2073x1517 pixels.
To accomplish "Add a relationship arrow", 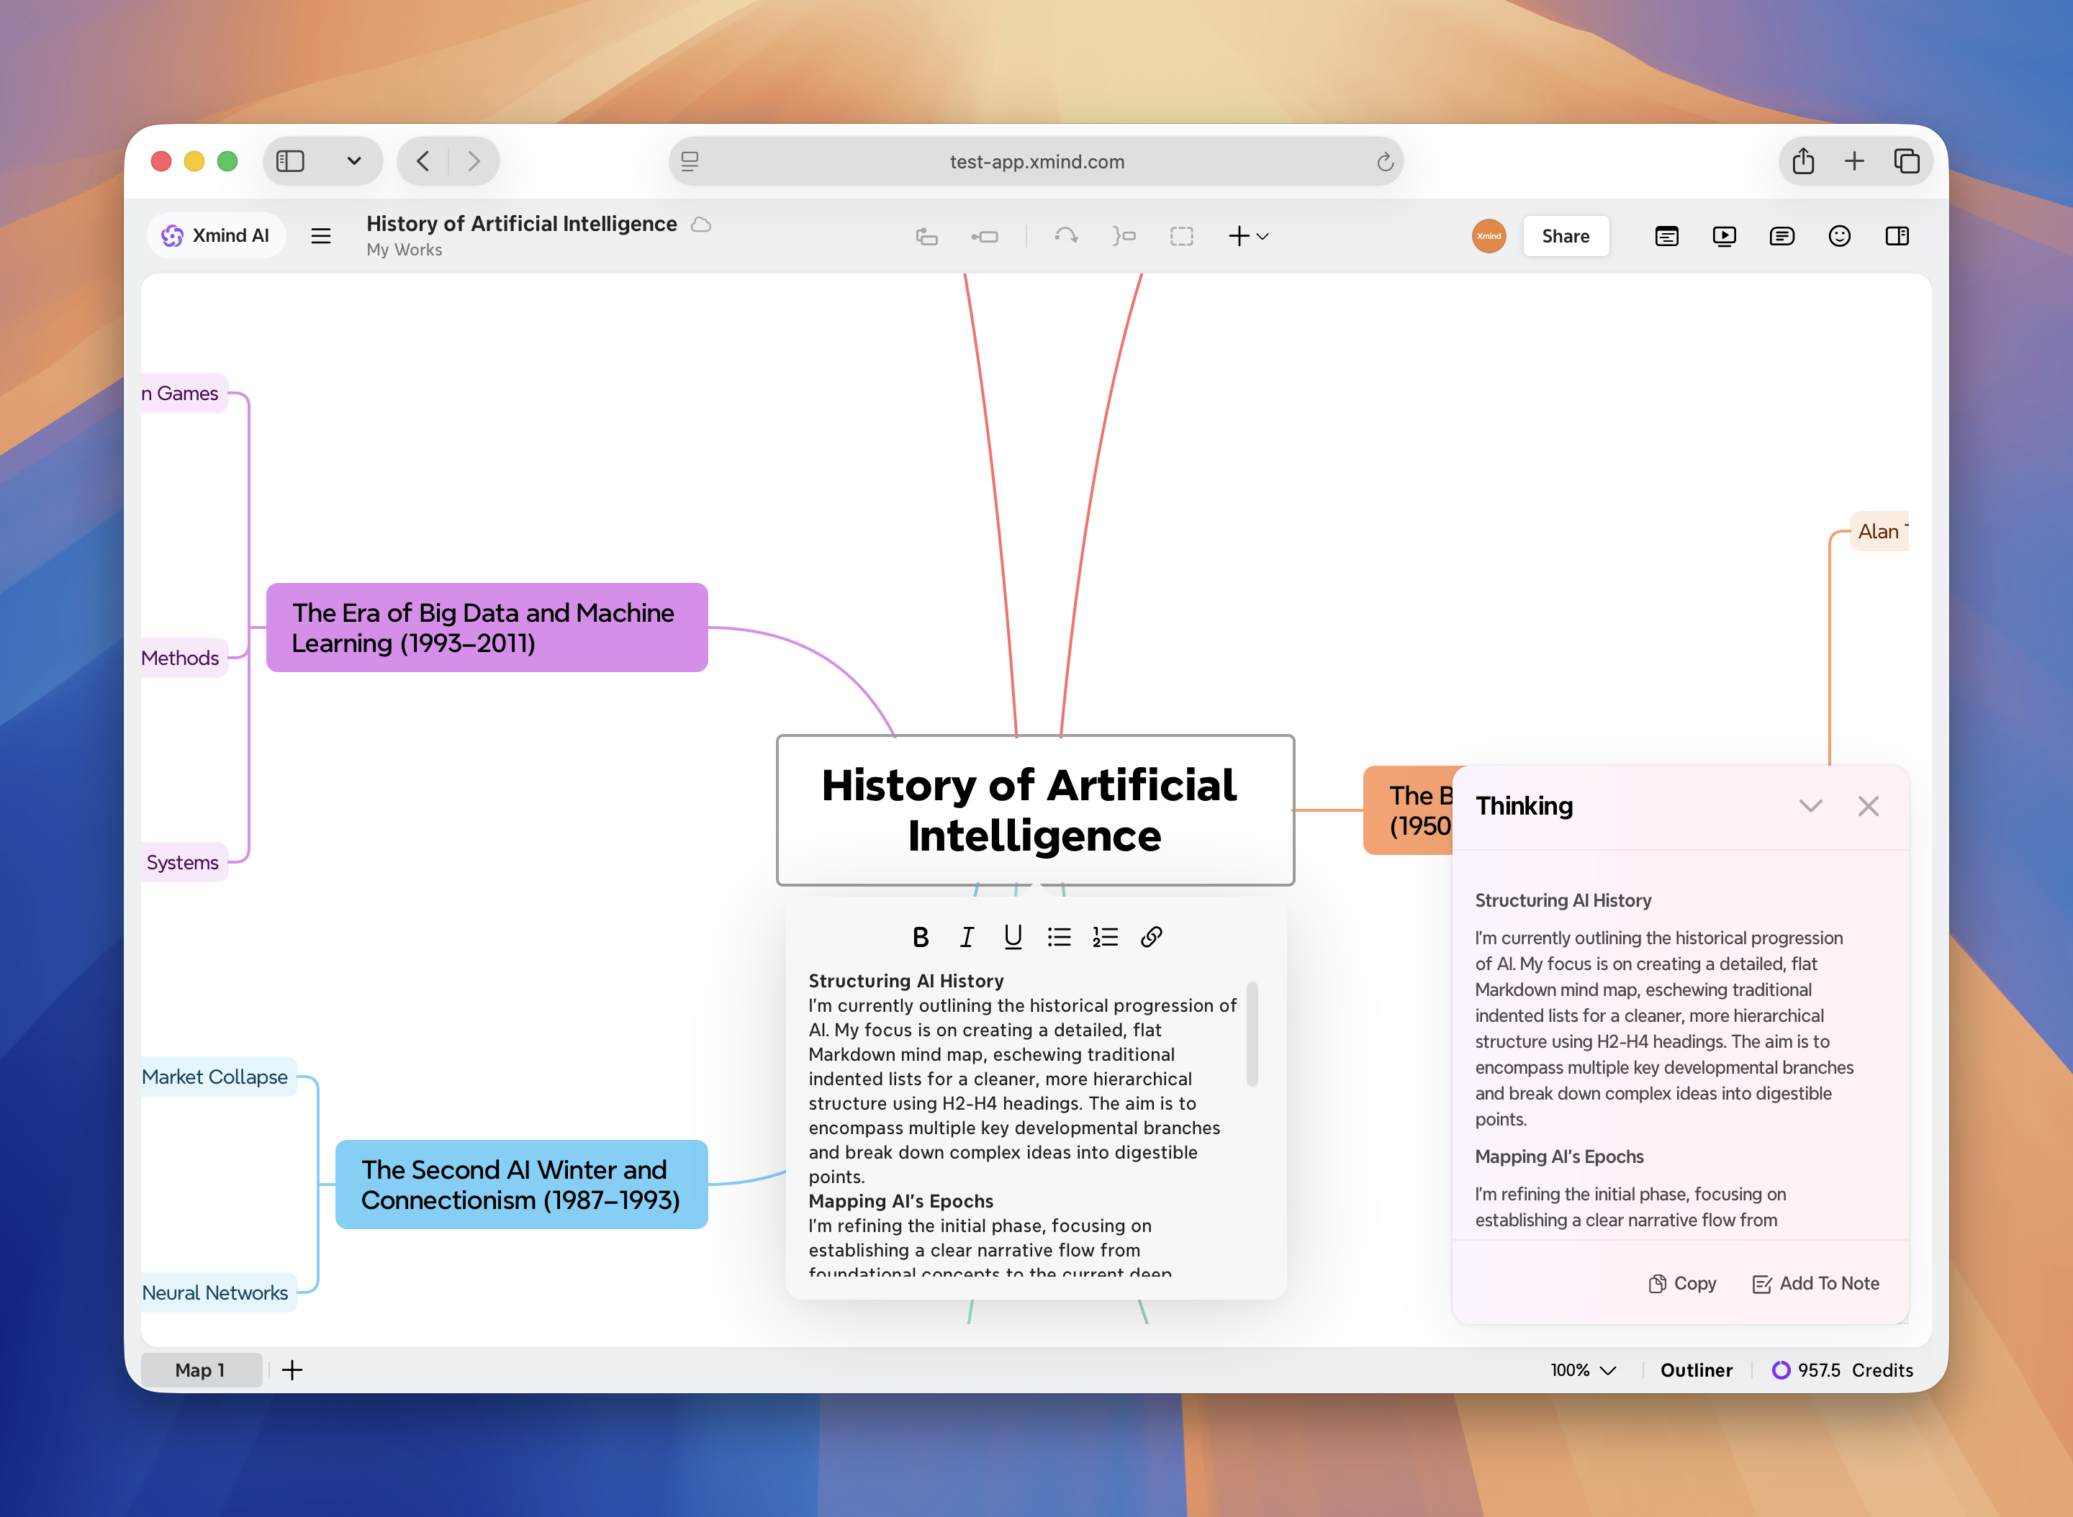I will (x=1066, y=236).
